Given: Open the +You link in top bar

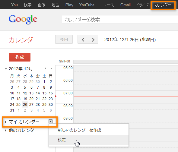Looking at the screenshot, I should pyautogui.click(x=13, y=5).
